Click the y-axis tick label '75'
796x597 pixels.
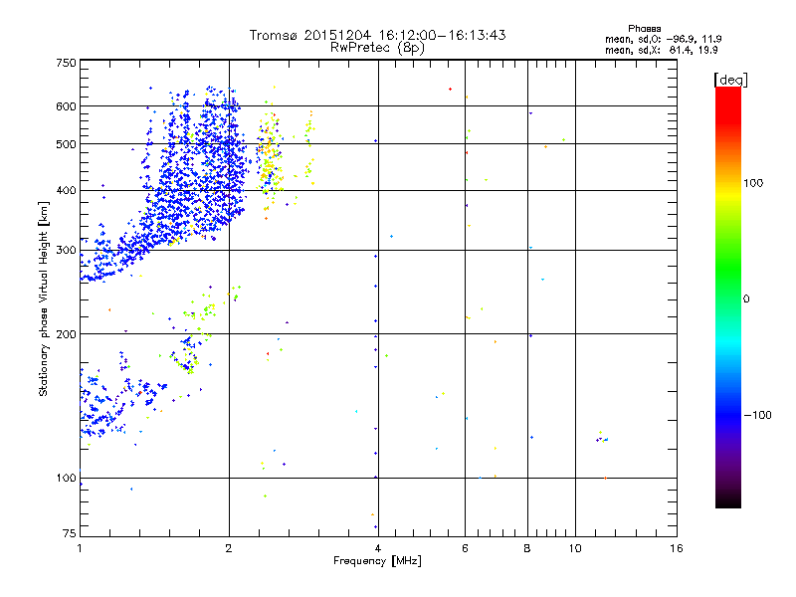pos(70,533)
